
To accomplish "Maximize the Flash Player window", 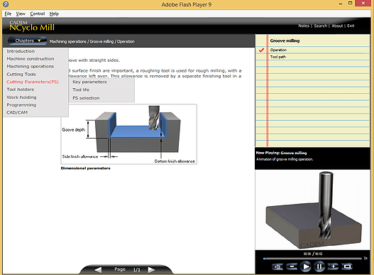I will pyautogui.click(x=350, y=4).
